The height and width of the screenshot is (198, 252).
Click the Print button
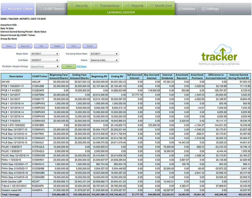click(x=74, y=46)
